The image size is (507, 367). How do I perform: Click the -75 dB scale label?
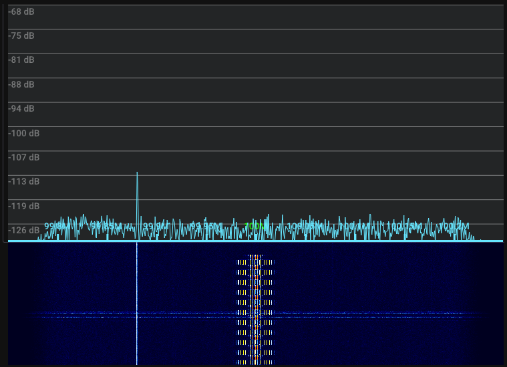pyautogui.click(x=21, y=35)
